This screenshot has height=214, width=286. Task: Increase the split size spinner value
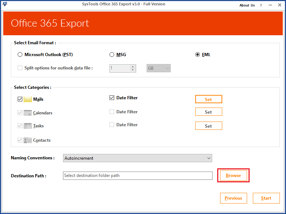click(x=133, y=67)
